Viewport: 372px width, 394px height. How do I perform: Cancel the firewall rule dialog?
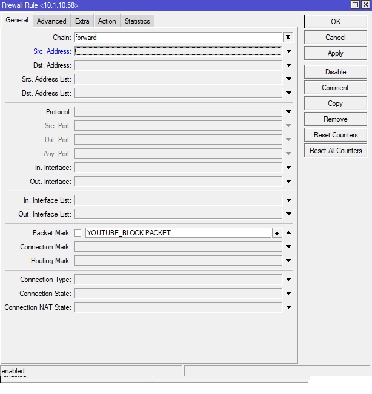click(x=336, y=38)
